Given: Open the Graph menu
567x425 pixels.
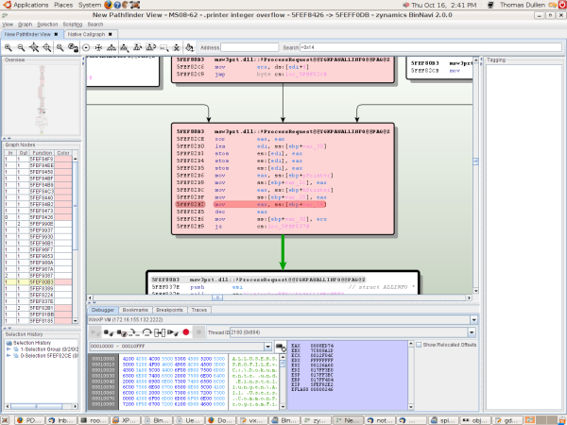Looking at the screenshot, I should click(x=24, y=24).
